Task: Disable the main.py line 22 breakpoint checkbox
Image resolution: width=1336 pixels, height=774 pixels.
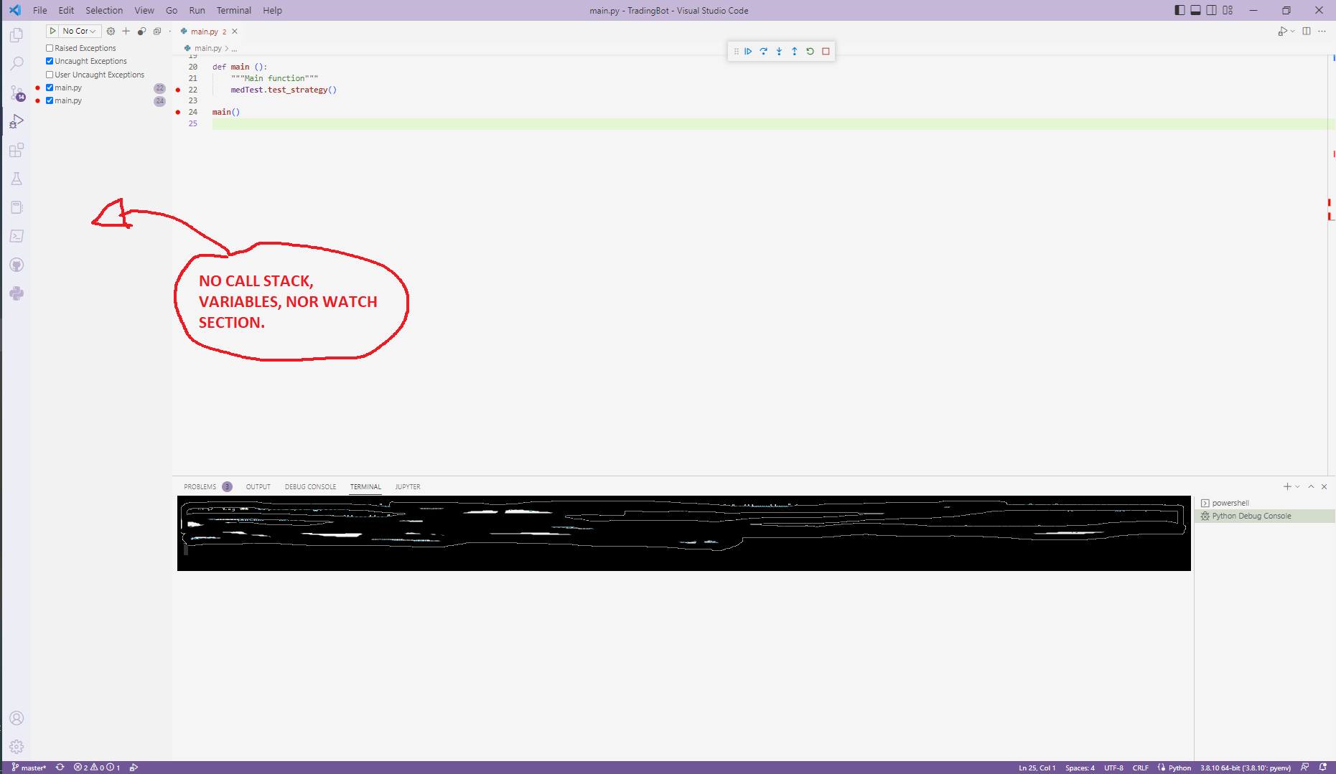Action: [x=50, y=88]
